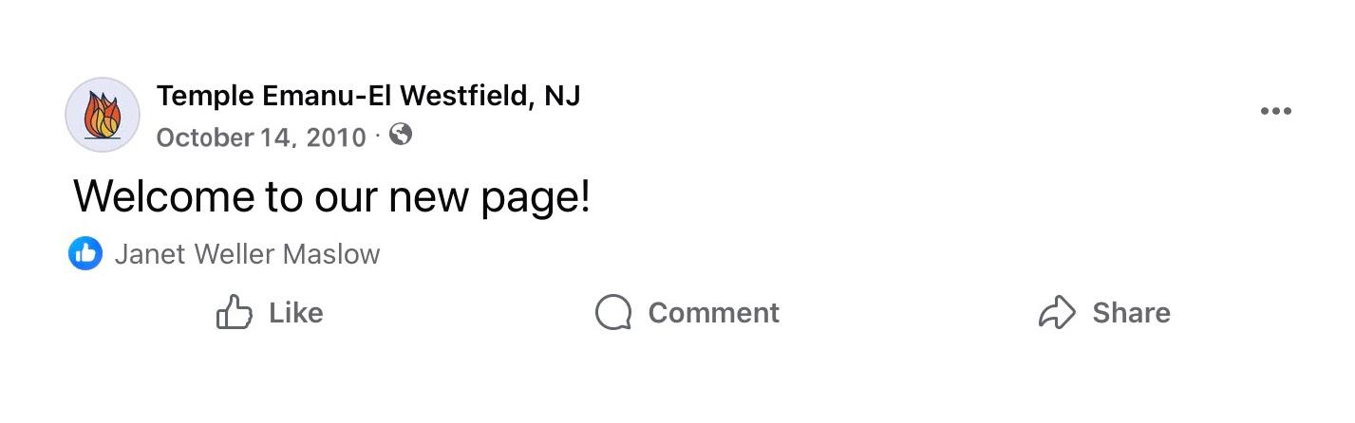Viewport: 1355px width, 423px height.
Task: Click the Share arrow icon
Action: (x=1057, y=312)
